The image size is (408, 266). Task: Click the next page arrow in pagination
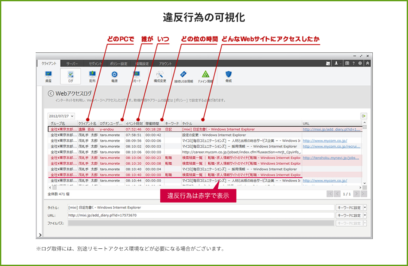click(356, 193)
